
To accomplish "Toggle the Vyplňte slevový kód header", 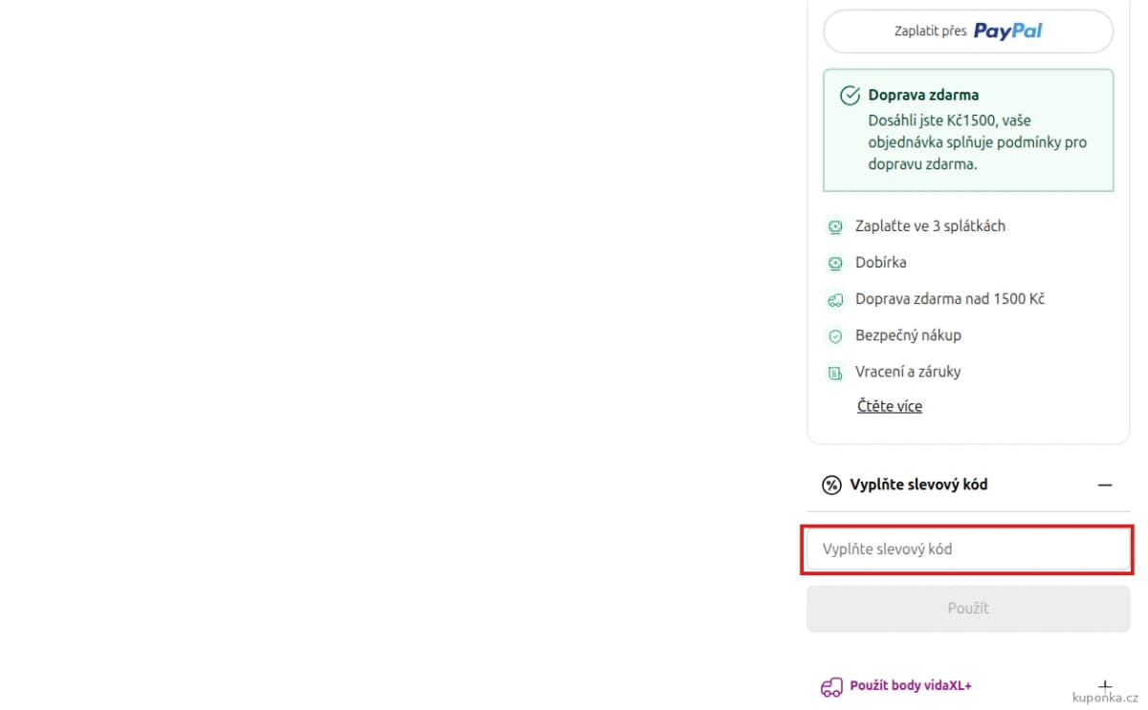I will tap(968, 484).
